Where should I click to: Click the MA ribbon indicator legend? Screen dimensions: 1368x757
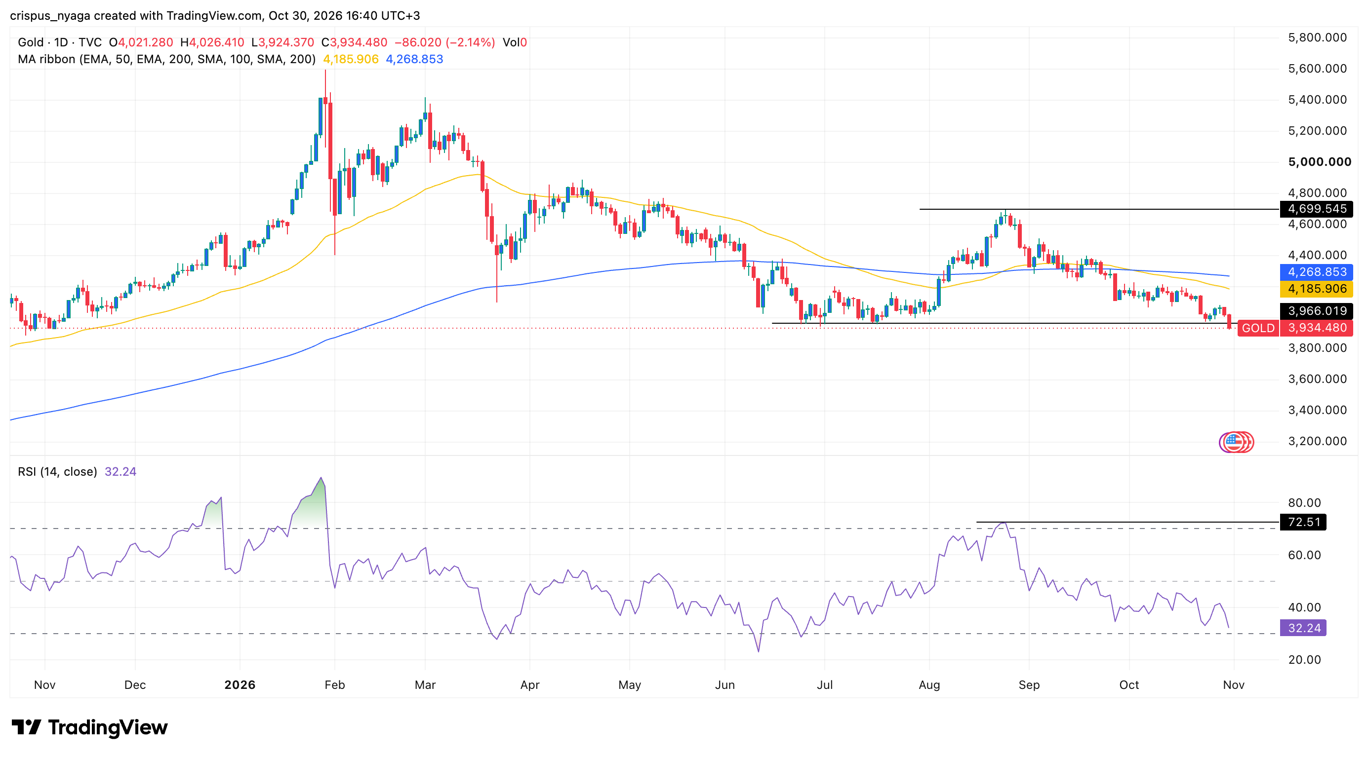pyautogui.click(x=167, y=59)
